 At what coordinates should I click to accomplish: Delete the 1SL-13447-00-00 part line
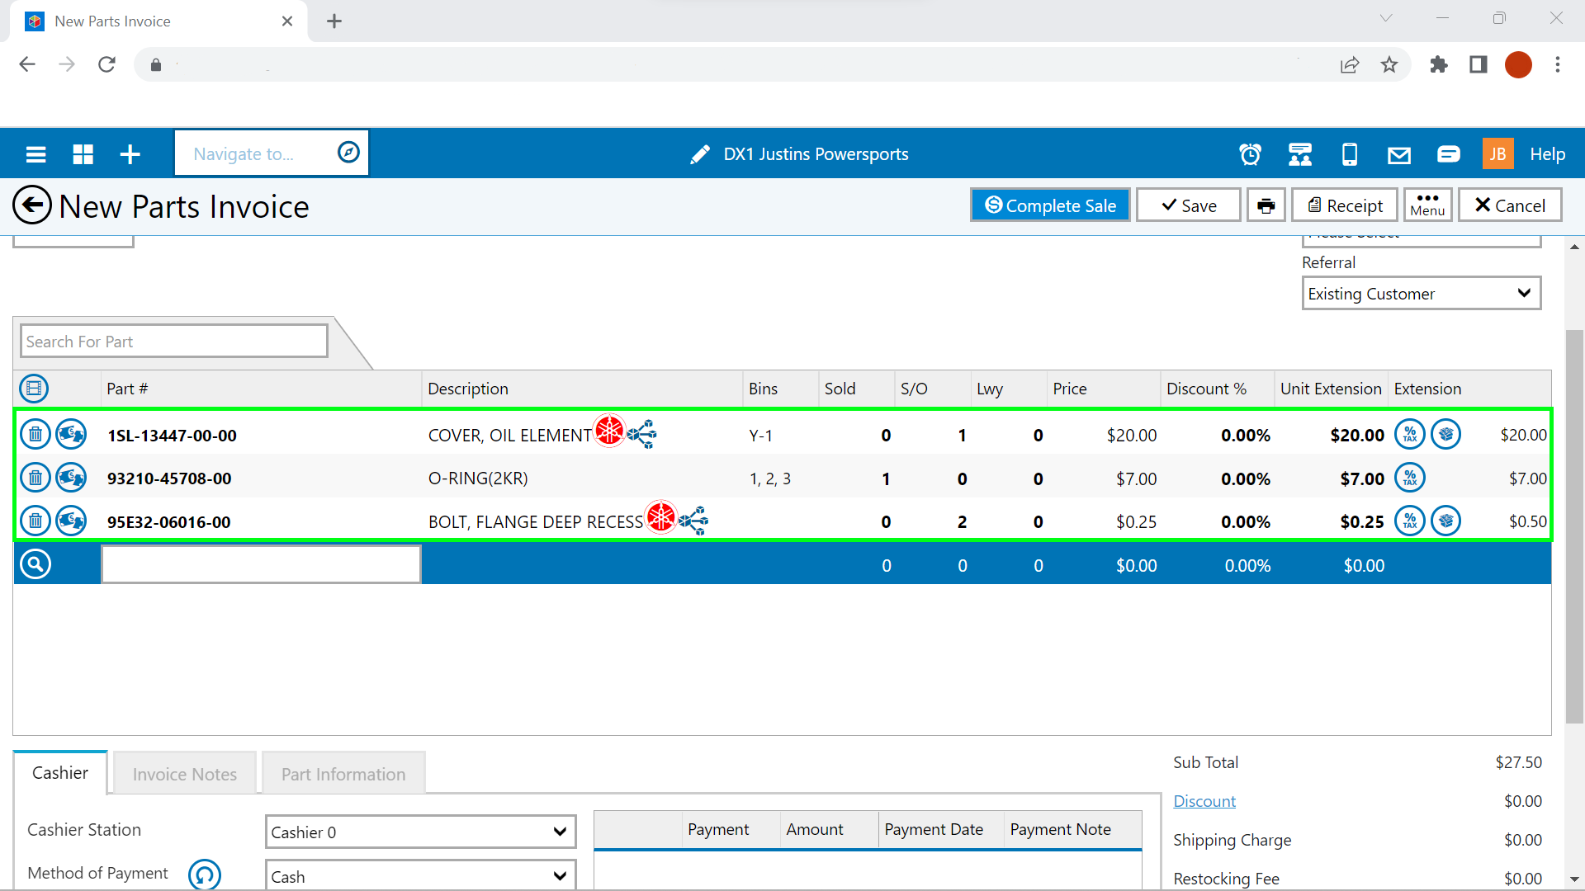click(x=35, y=434)
